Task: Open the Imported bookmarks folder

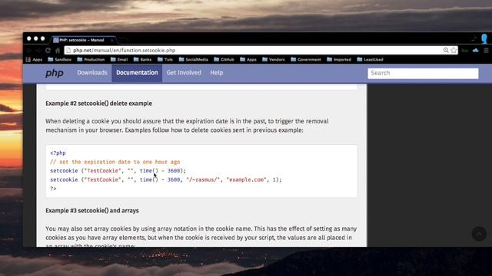Action: pyautogui.click(x=339, y=60)
